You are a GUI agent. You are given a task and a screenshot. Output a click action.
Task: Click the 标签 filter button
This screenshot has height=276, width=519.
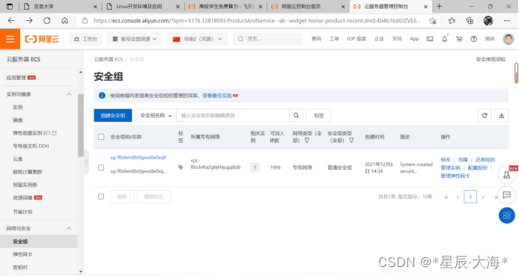pyautogui.click(x=319, y=115)
